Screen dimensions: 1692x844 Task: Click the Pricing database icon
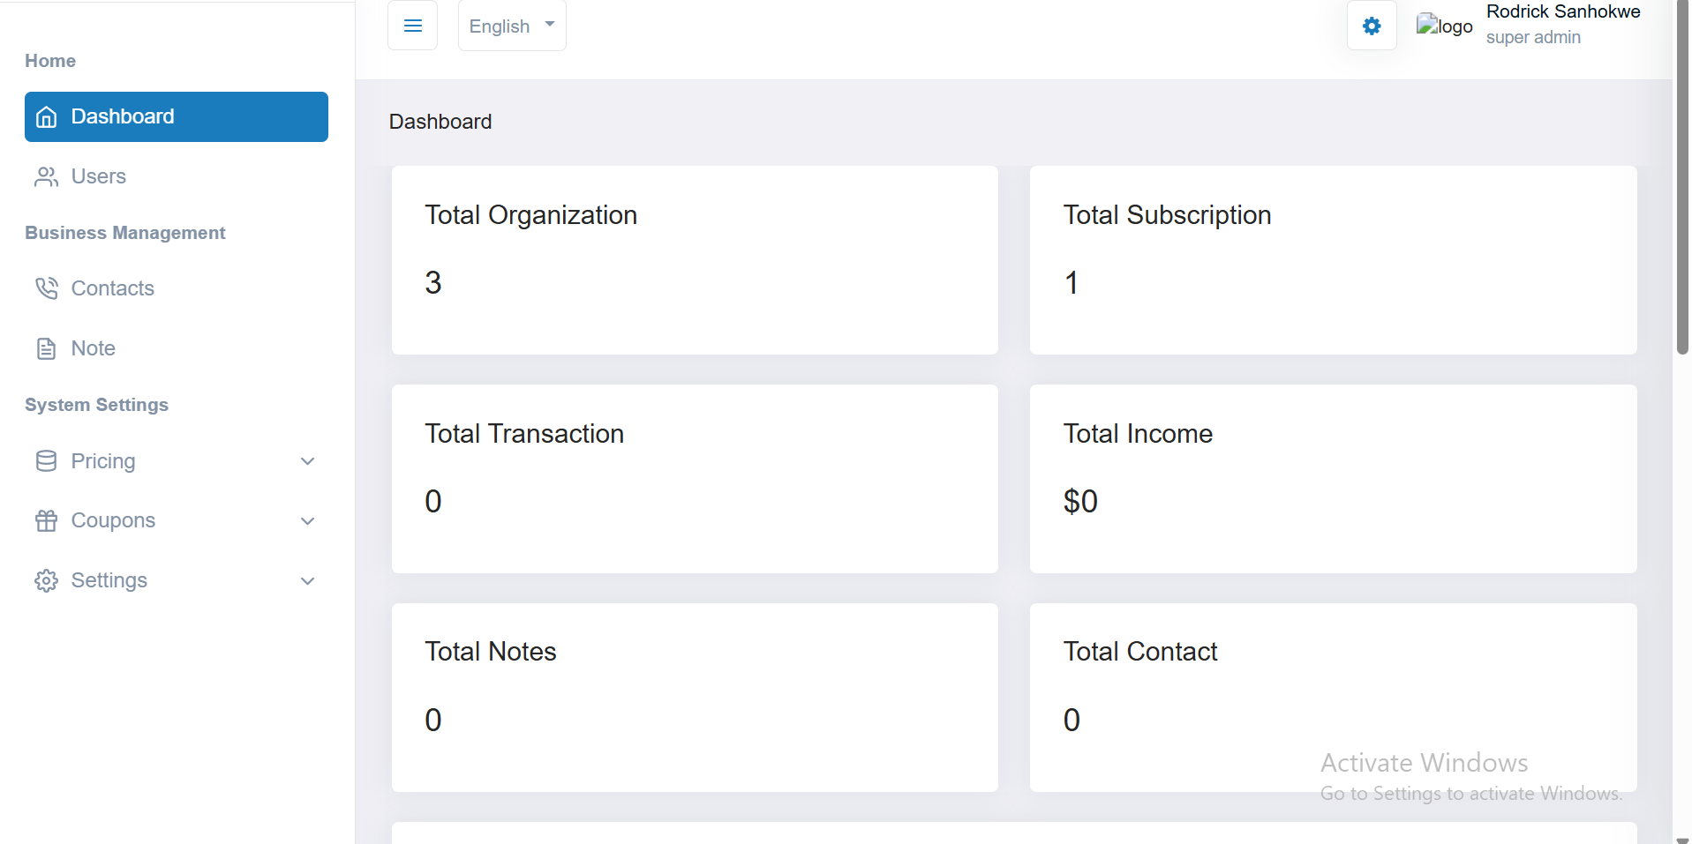(x=46, y=461)
